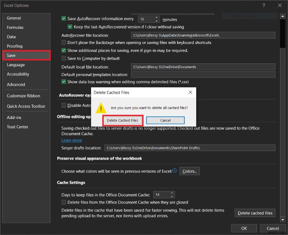Click the AutoRecover minutes number field
The image size is (288, 235).
click(147, 19)
